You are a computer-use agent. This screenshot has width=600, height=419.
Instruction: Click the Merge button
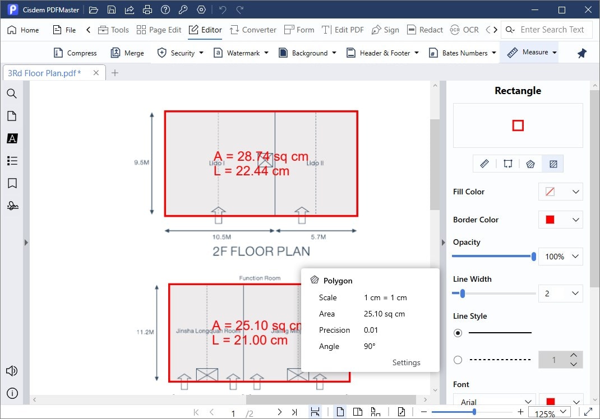[x=127, y=53]
